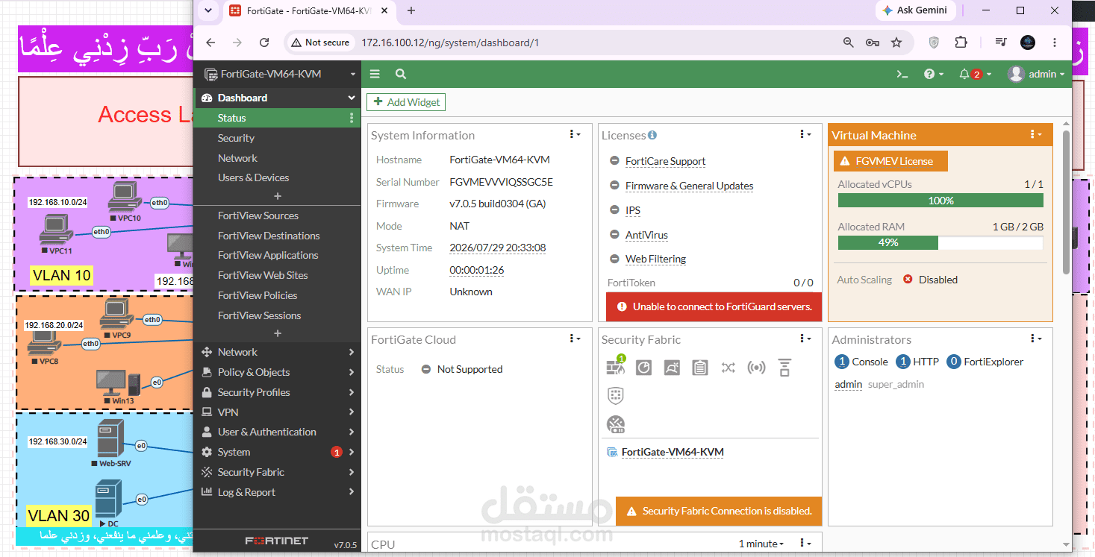Click the FortiCare Support link
The width and height of the screenshot is (1095, 557).
point(665,161)
